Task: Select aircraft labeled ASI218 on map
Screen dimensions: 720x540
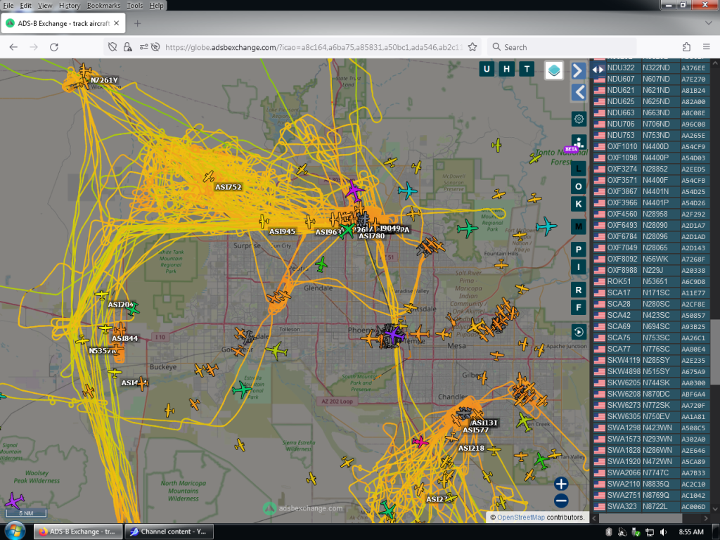Action: tap(493, 451)
